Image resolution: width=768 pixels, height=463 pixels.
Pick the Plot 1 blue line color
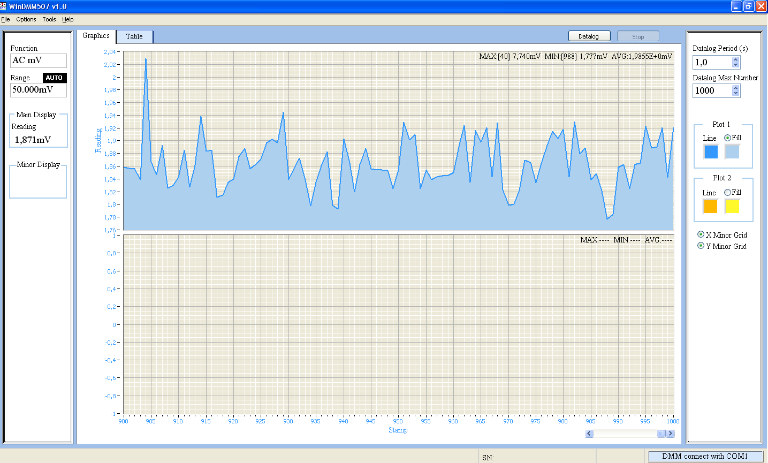pos(711,152)
